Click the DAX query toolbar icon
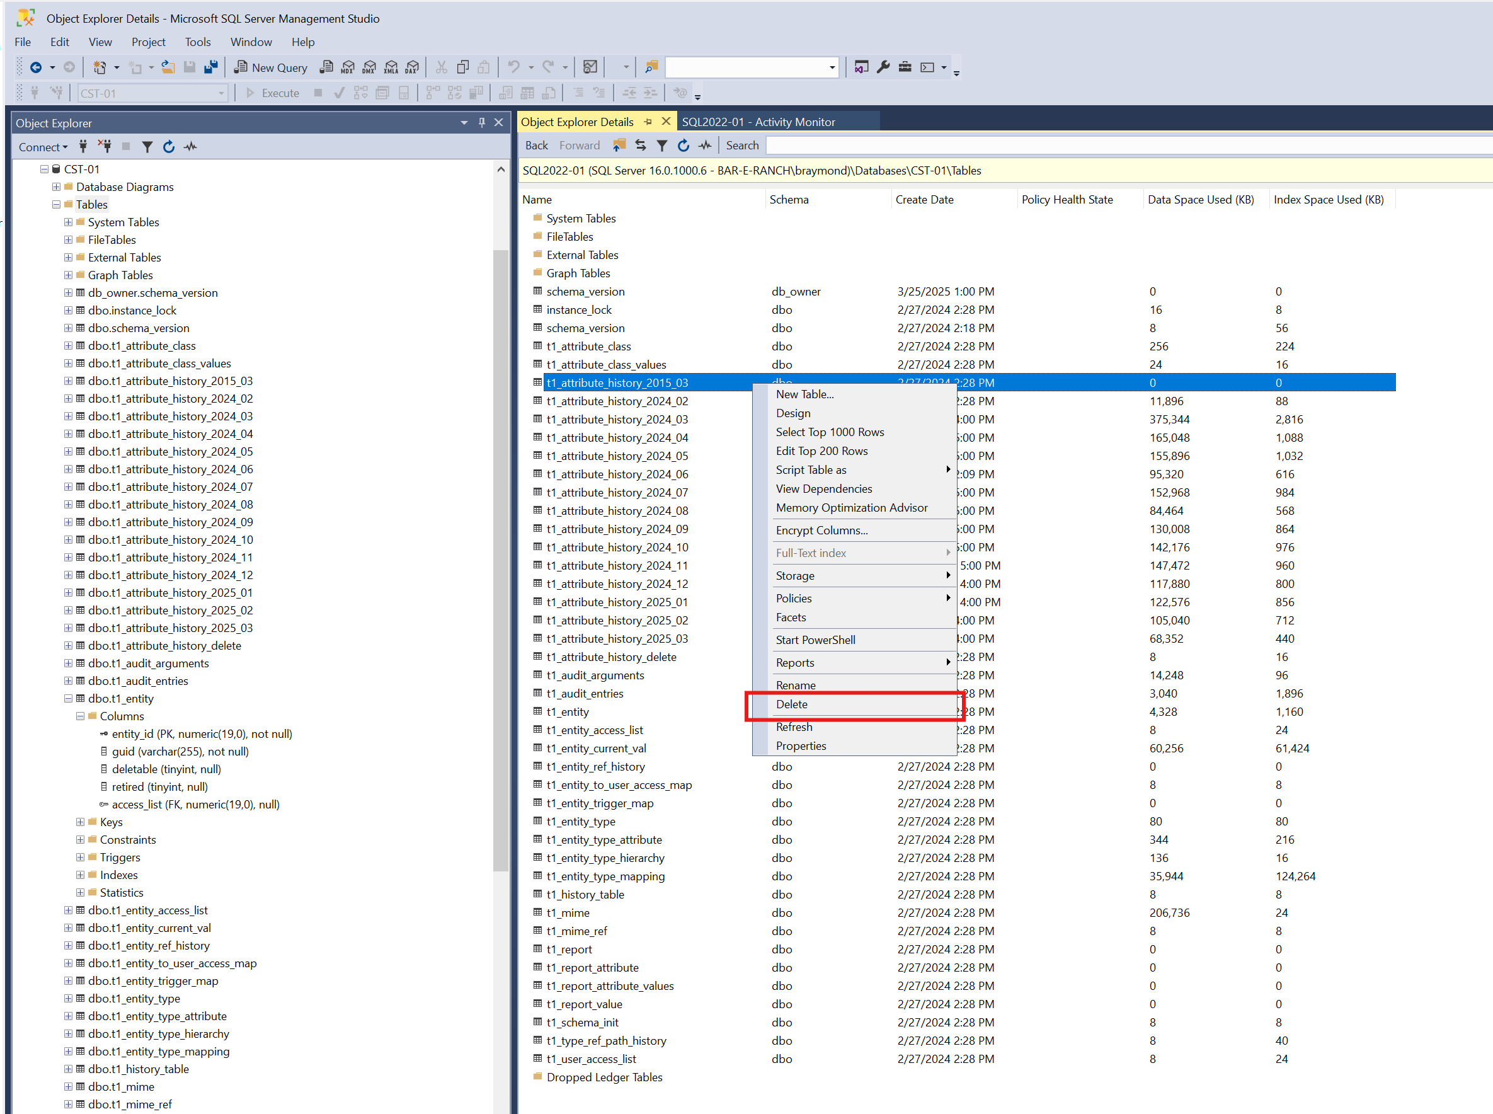 413,67
